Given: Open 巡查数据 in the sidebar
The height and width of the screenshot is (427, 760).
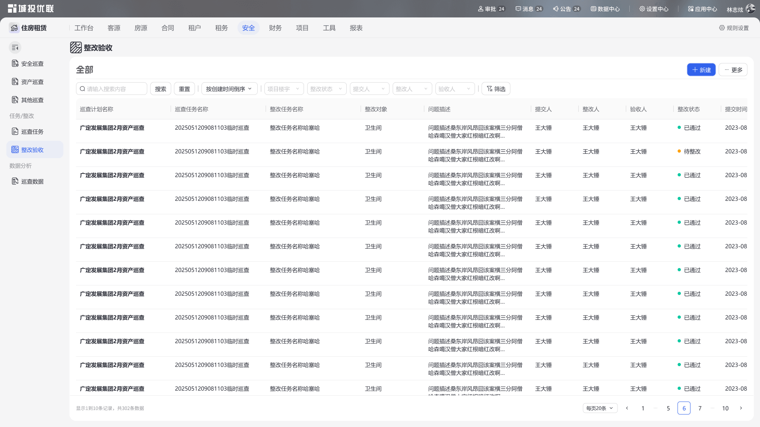Looking at the screenshot, I should [x=35, y=181].
